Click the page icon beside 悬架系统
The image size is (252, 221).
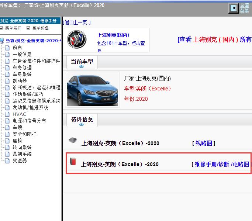(7, 154)
